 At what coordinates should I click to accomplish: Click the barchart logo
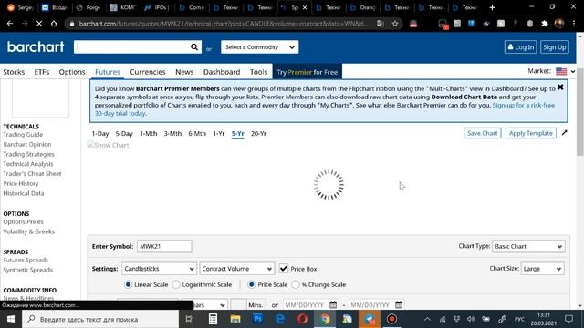point(36,47)
